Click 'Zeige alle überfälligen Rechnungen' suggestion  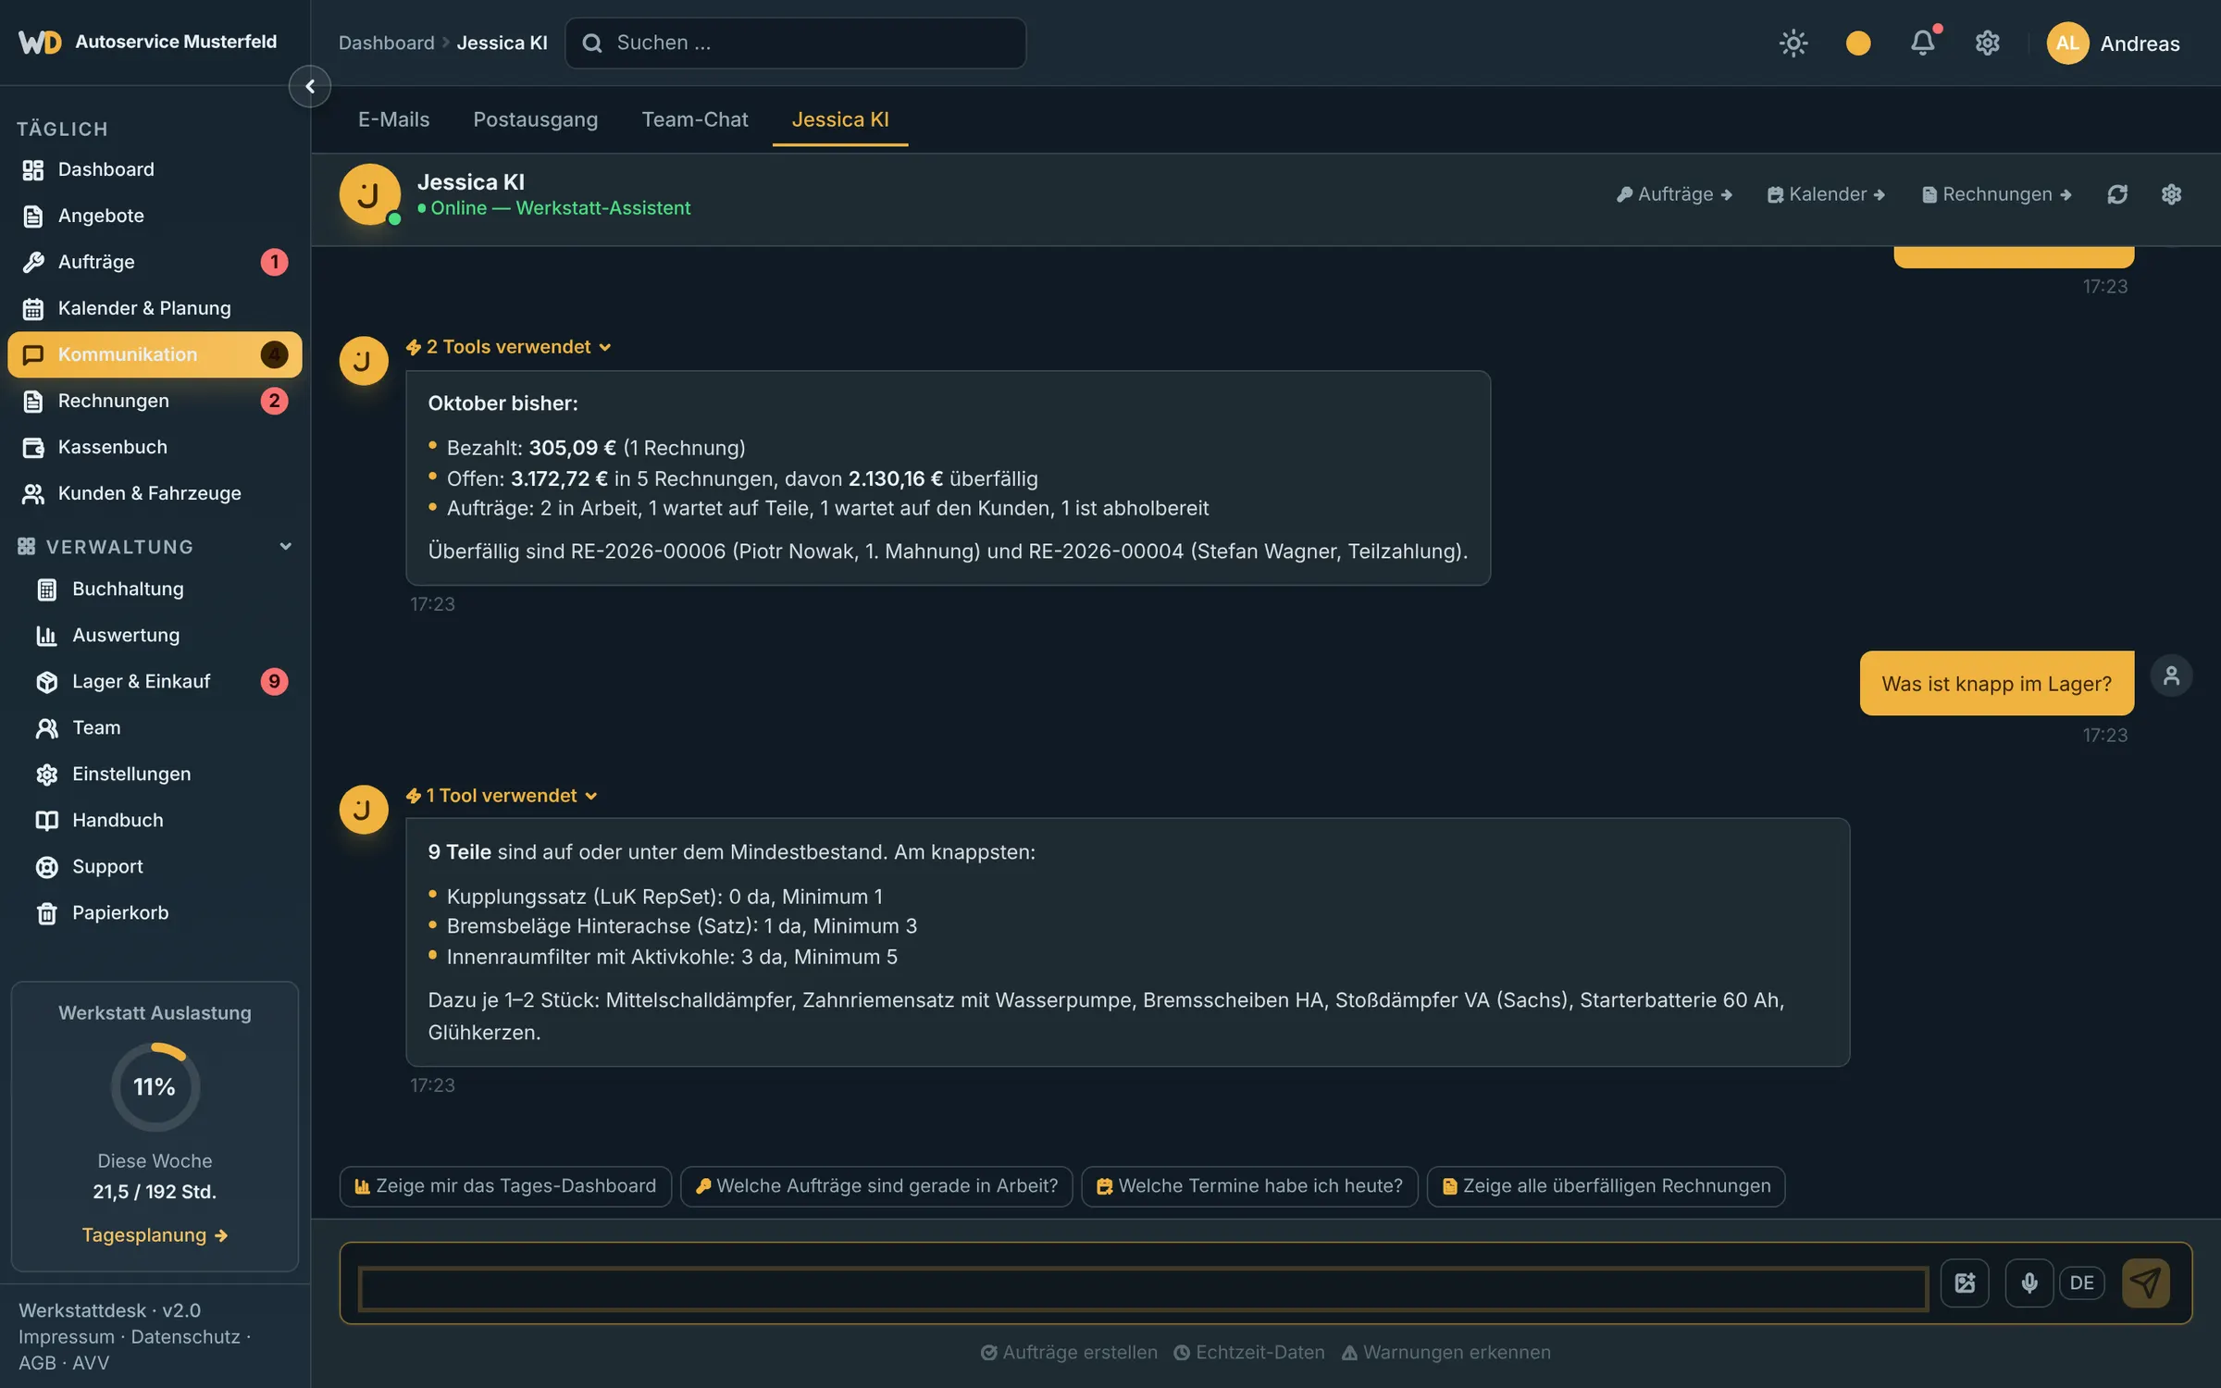click(x=1607, y=1186)
